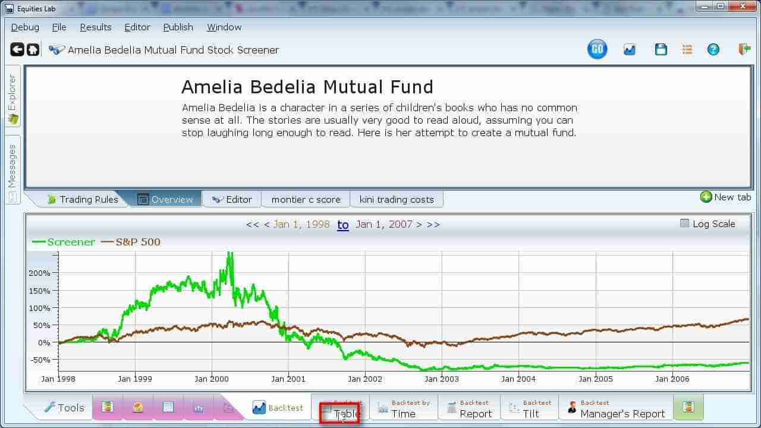Jump far back with the << link

point(252,225)
